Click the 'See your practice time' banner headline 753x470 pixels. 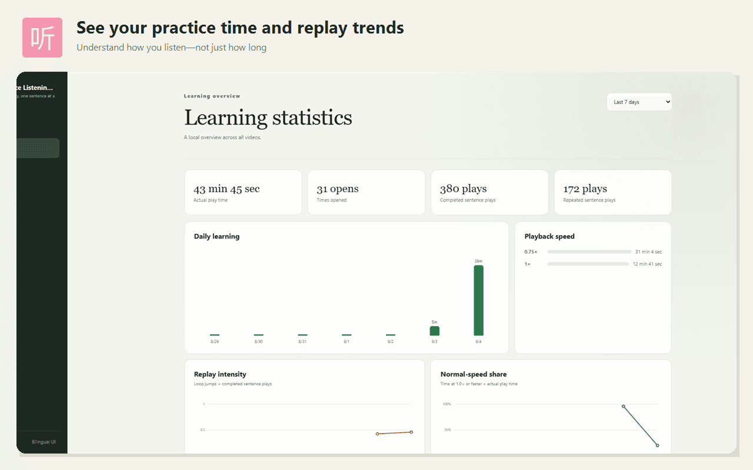click(240, 27)
